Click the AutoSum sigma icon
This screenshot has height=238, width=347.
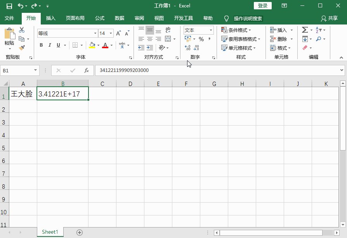[305, 30]
